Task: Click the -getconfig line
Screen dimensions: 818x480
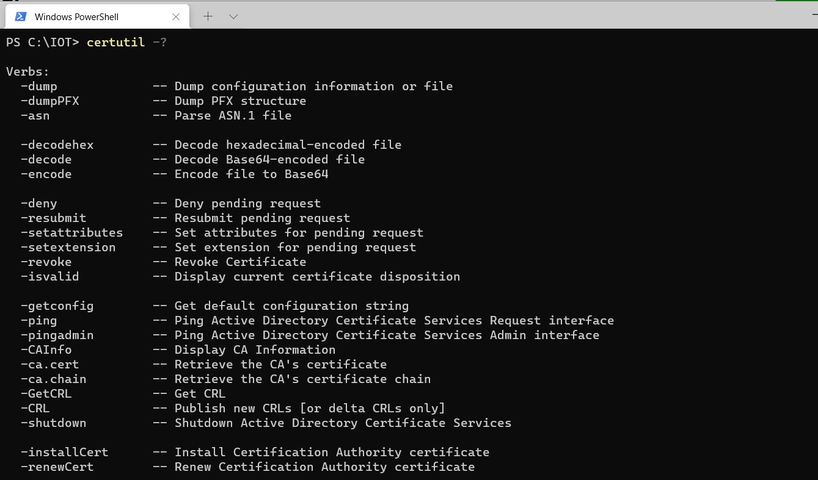Action: (57, 306)
